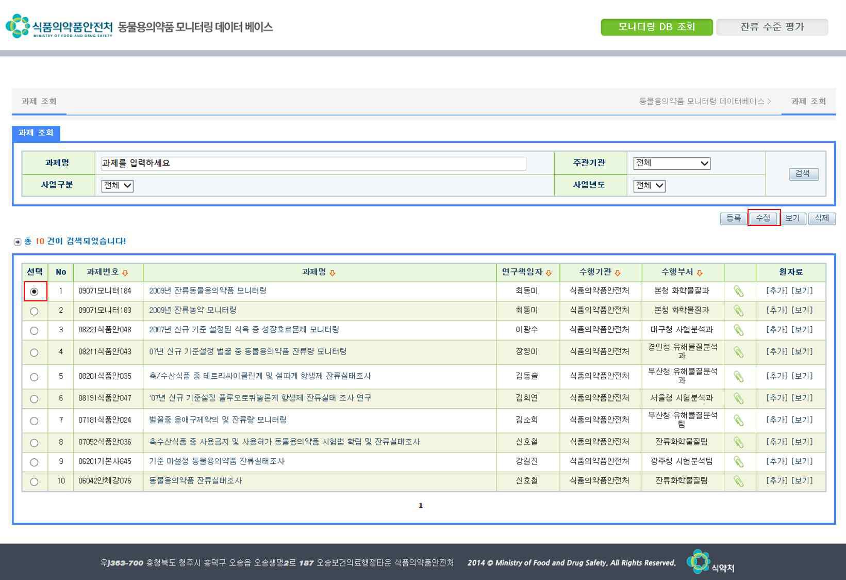Open the 주관기관 dropdown
The height and width of the screenshot is (580, 846).
click(x=672, y=164)
